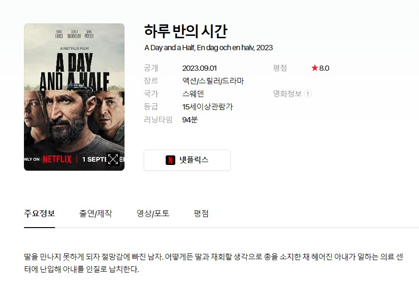
Task: Click the 영화정보 label
Action: click(x=287, y=94)
